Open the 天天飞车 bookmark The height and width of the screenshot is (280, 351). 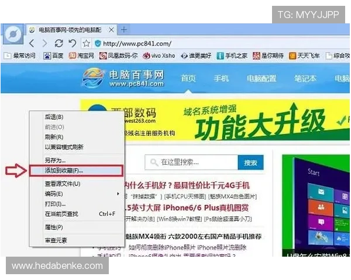(x=304, y=55)
